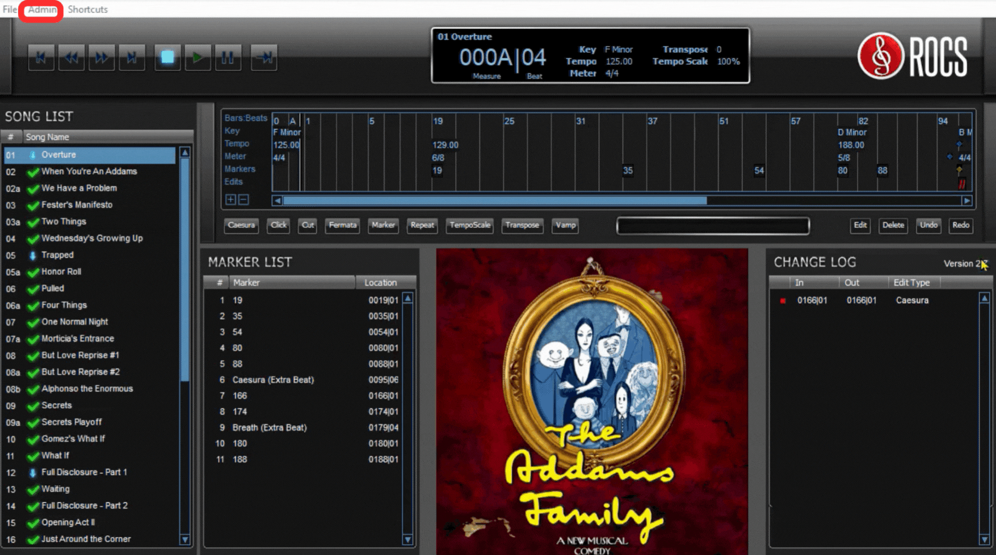The width and height of the screenshot is (996, 555).
Task: Stop playback with the blue square button
Action: 167,57
